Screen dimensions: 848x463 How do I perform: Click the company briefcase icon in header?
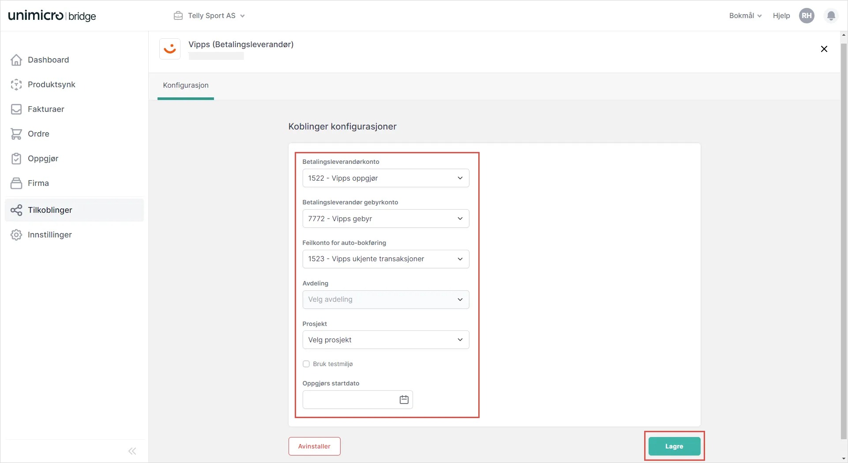178,16
